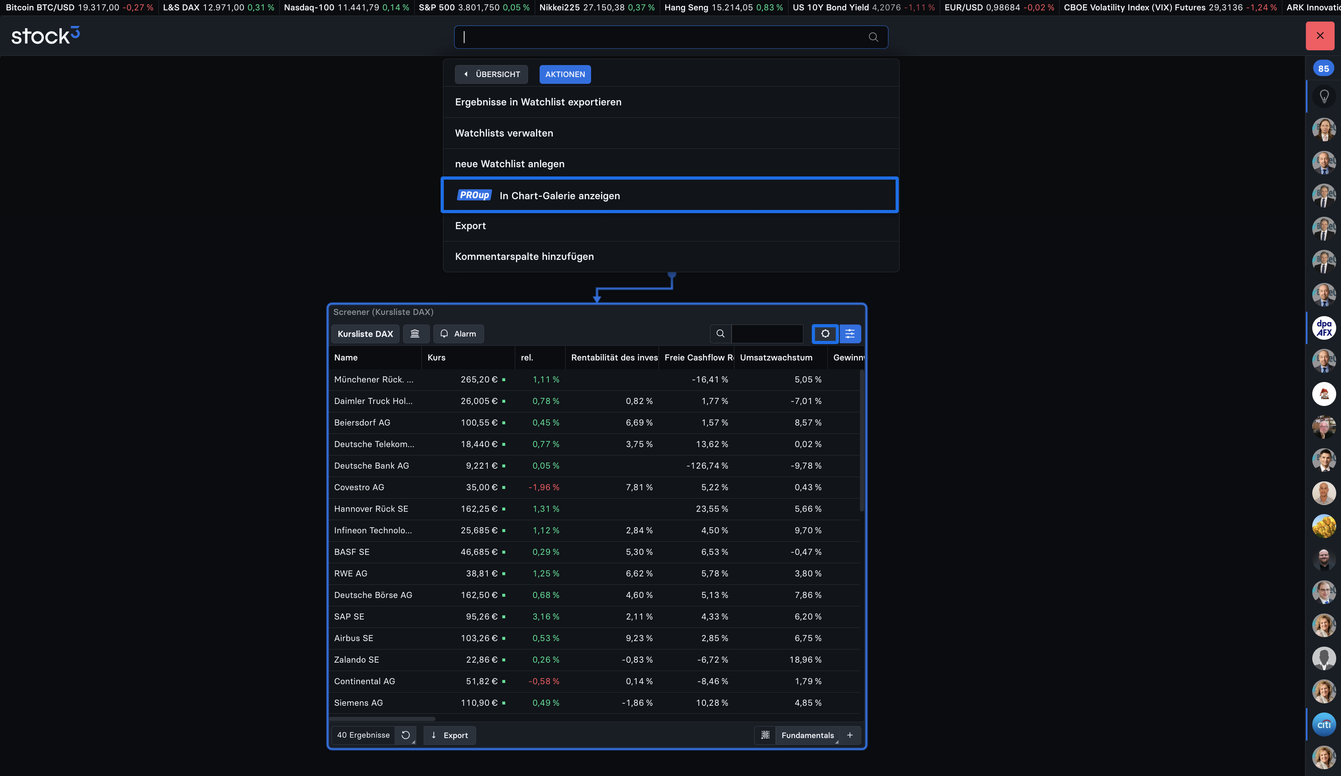Go back via the ÜBERSICHT button
This screenshot has width=1341, height=776.
491,75
